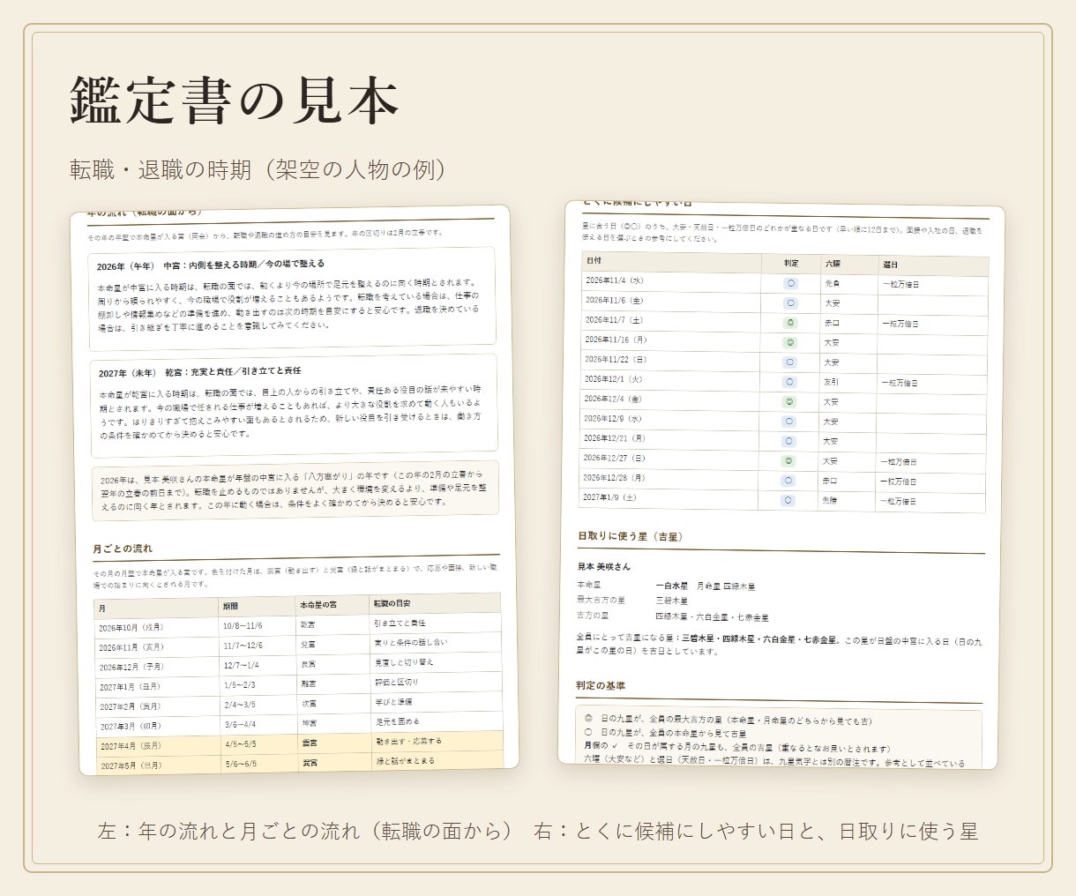This screenshot has height=896, width=1076.
Task: Click the judgment badge for 2027/1/9
Action: (x=788, y=500)
